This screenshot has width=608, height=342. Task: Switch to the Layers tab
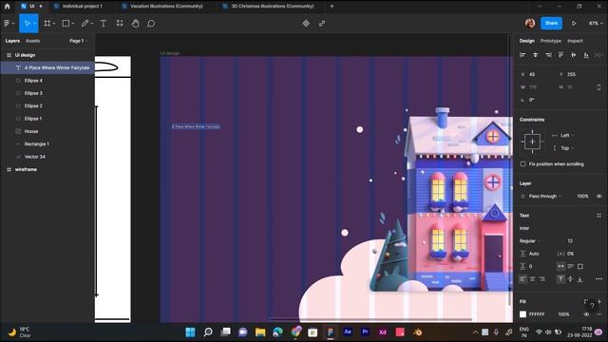coord(12,41)
